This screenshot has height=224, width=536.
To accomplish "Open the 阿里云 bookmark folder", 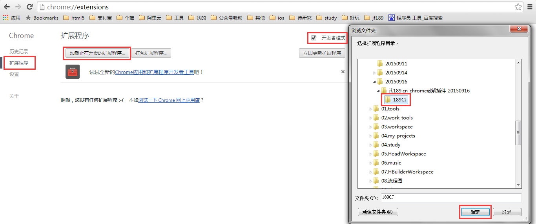I will pyautogui.click(x=150, y=18).
